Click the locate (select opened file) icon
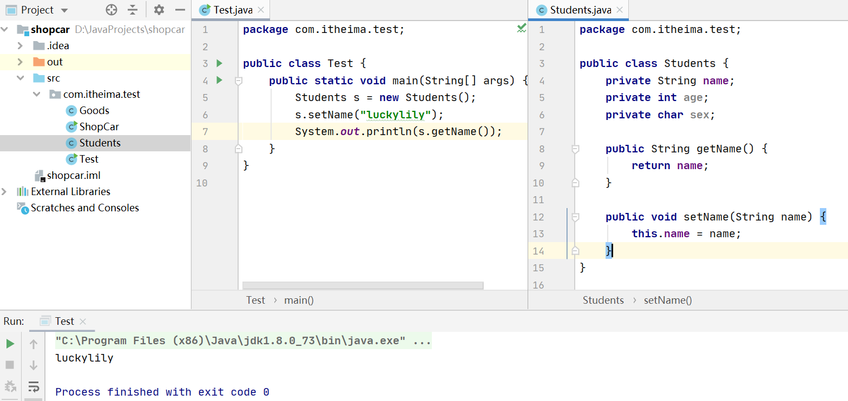 pos(111,10)
